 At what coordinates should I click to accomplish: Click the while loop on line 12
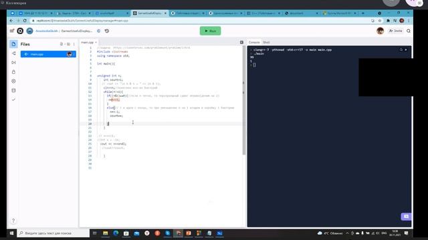coord(113,92)
